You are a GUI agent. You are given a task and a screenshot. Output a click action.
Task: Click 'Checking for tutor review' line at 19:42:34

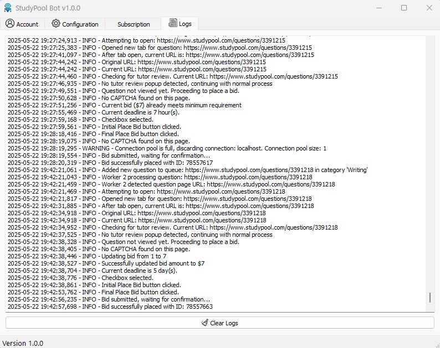pyautogui.click(x=173, y=227)
